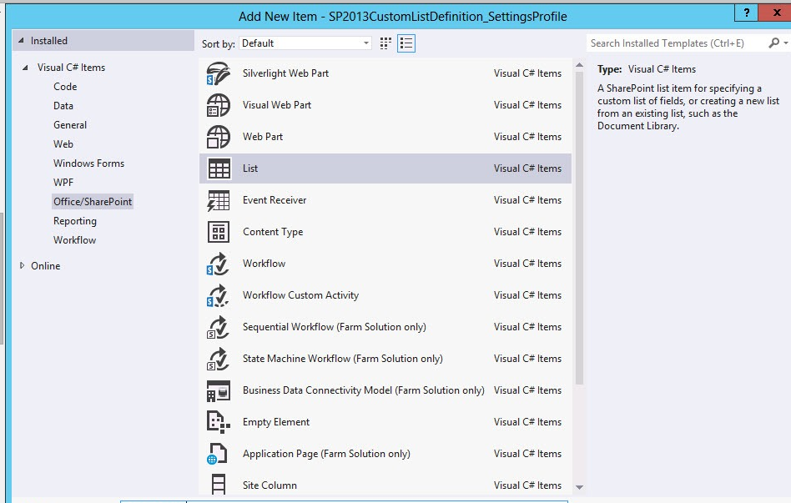
Task: Pick the Workflow Custom Activity icon
Action: pyautogui.click(x=219, y=295)
